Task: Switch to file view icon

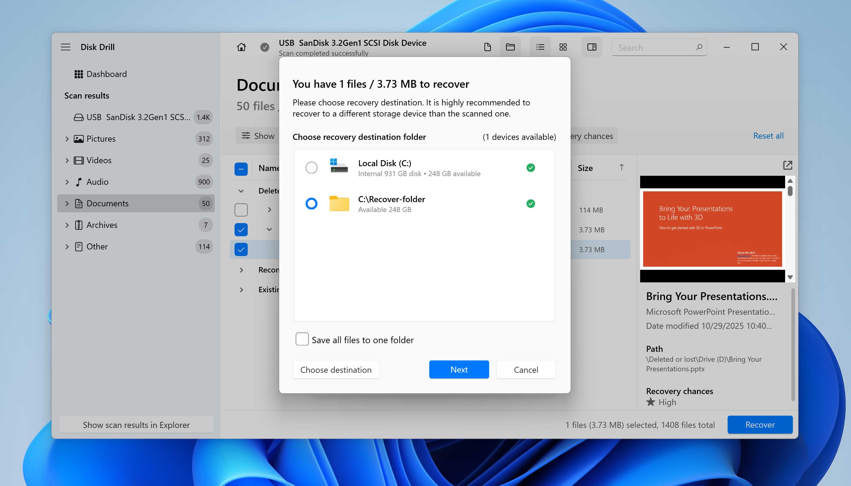Action: 487,47
